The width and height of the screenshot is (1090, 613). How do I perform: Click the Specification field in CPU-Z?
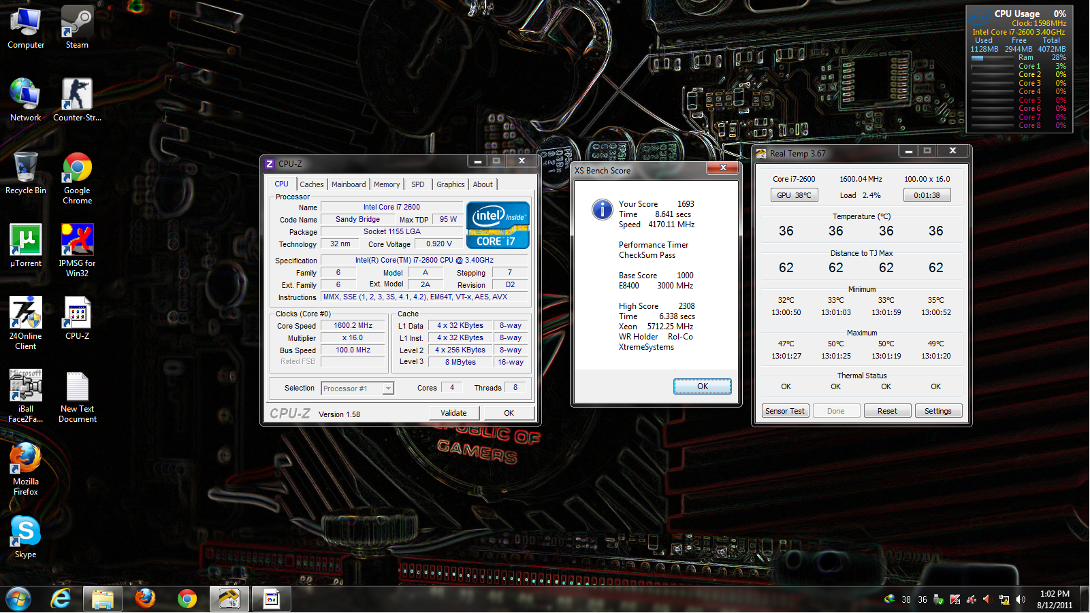tap(424, 261)
